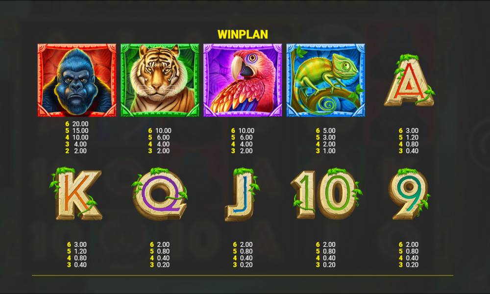Click the gorilla 2-of-a-kind 2.00 payout
Screen dimensions: 490x294
(77, 151)
